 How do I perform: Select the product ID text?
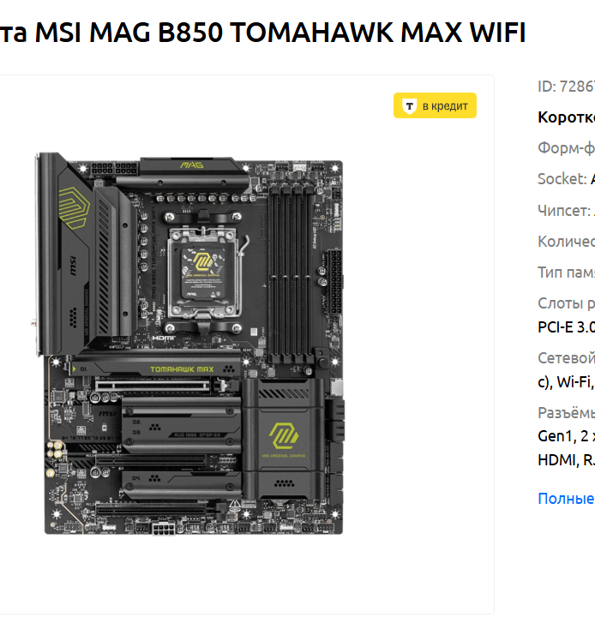(566, 87)
